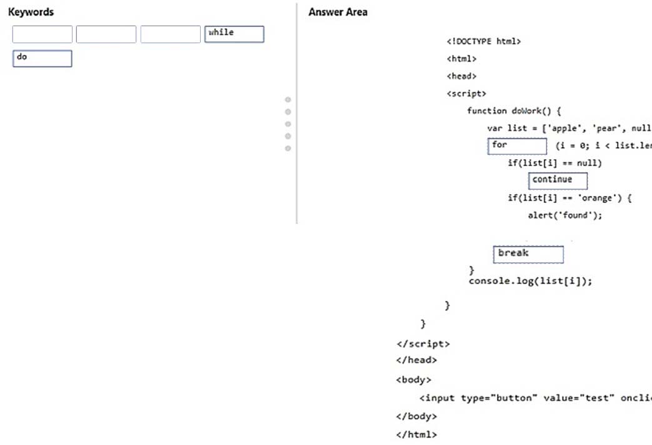Click the opening "<script>" tag line

466,94
